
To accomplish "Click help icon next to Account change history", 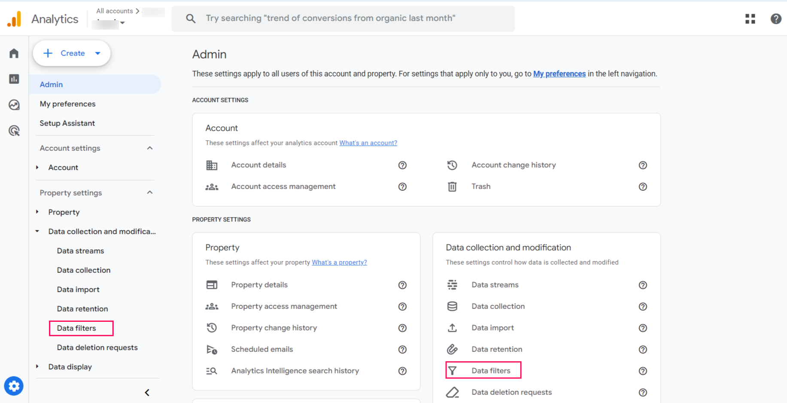I will (643, 165).
